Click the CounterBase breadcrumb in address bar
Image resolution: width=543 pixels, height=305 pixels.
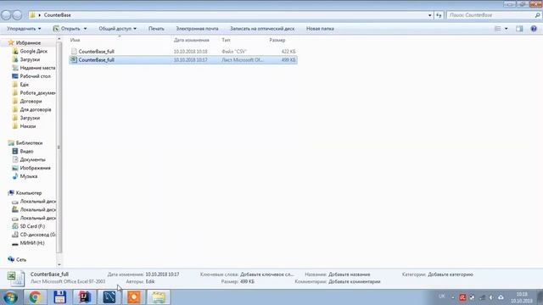(57, 15)
